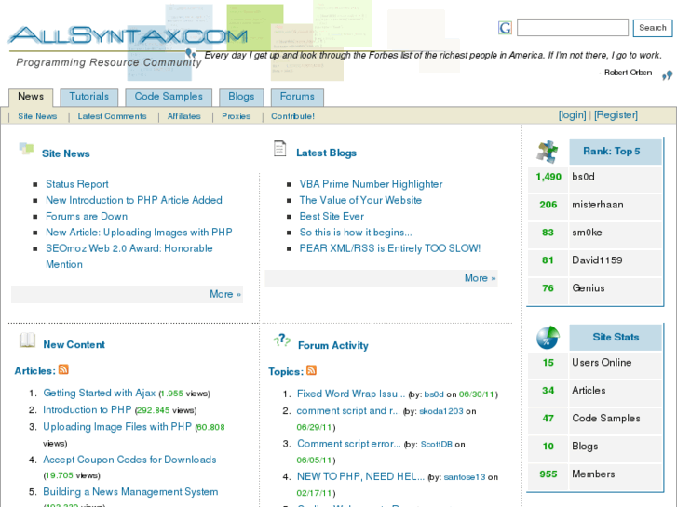This screenshot has width=677, height=507.
Task: Click More under Latest Blogs
Action: [481, 278]
